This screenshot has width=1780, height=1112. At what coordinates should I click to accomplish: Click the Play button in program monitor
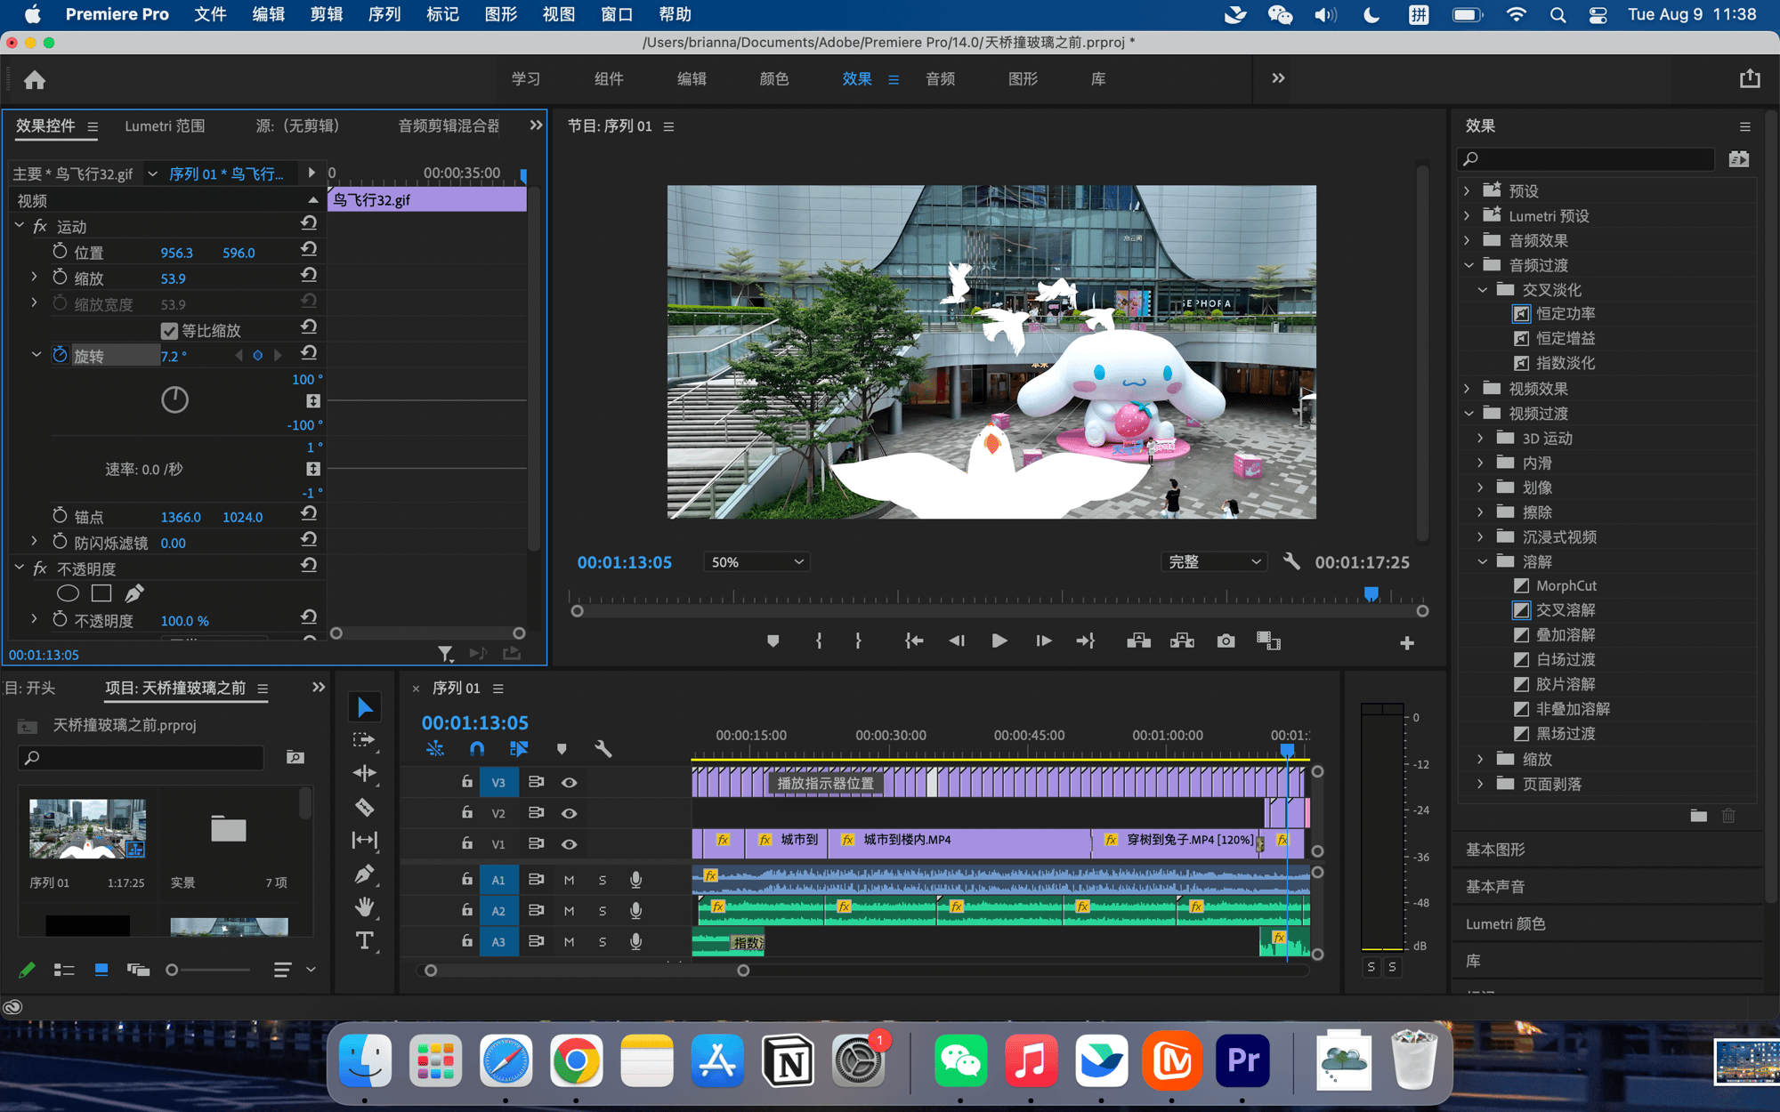point(999,641)
